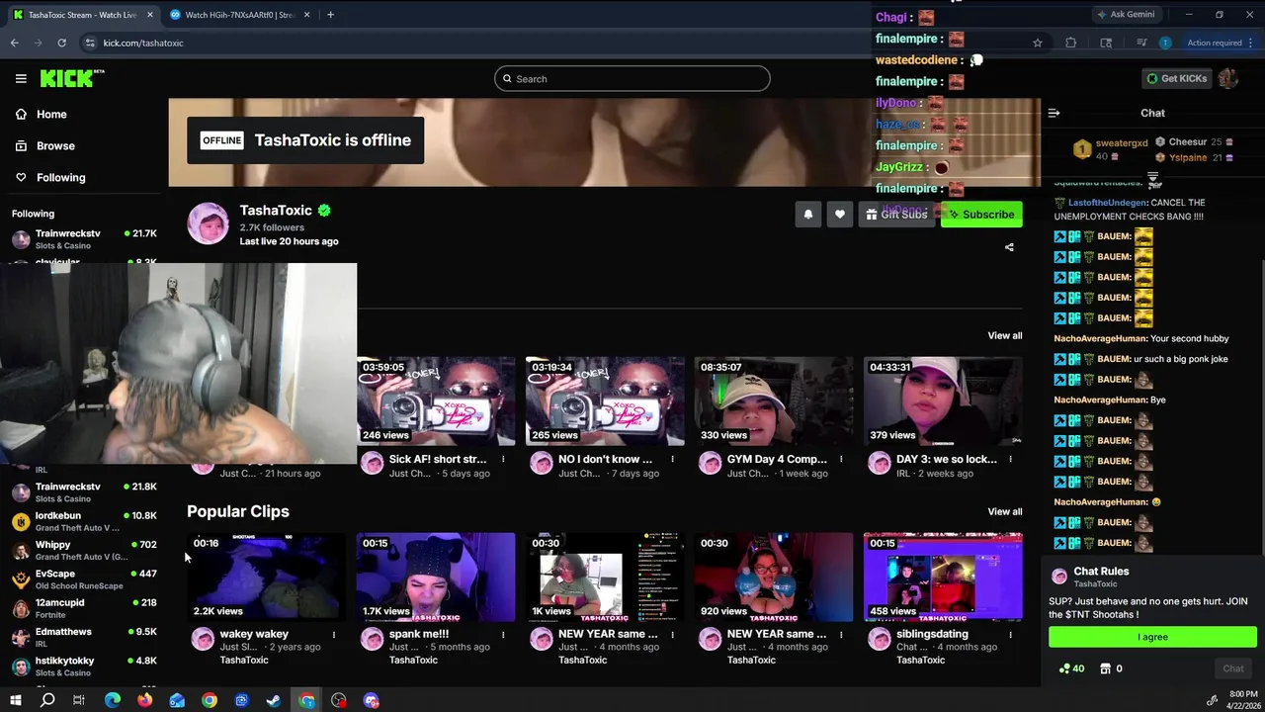Viewport: 1265px width, 712px height.
Task: Open 'DAY 3: we so lock...' video thumbnail
Action: click(943, 401)
